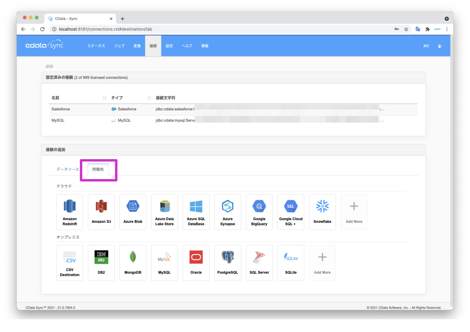Open the ステータス menu item
Screen dimensions: 470x332
[x=96, y=46]
